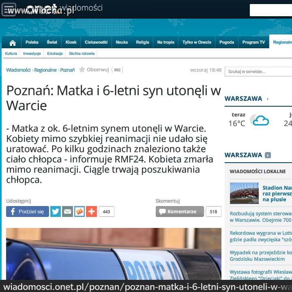
Task: Click in the Szukaj w serwisie field
Action: (258, 71)
